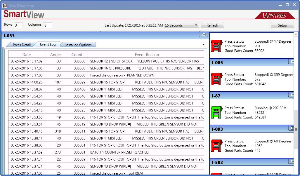Click the Wintriss logo
The width and height of the screenshot is (300, 176).
pos(275,15)
